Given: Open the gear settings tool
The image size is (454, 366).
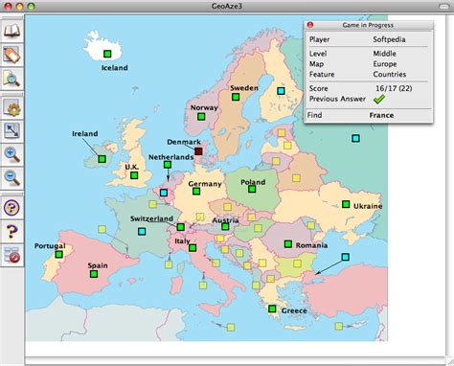Looking at the screenshot, I should [11, 107].
